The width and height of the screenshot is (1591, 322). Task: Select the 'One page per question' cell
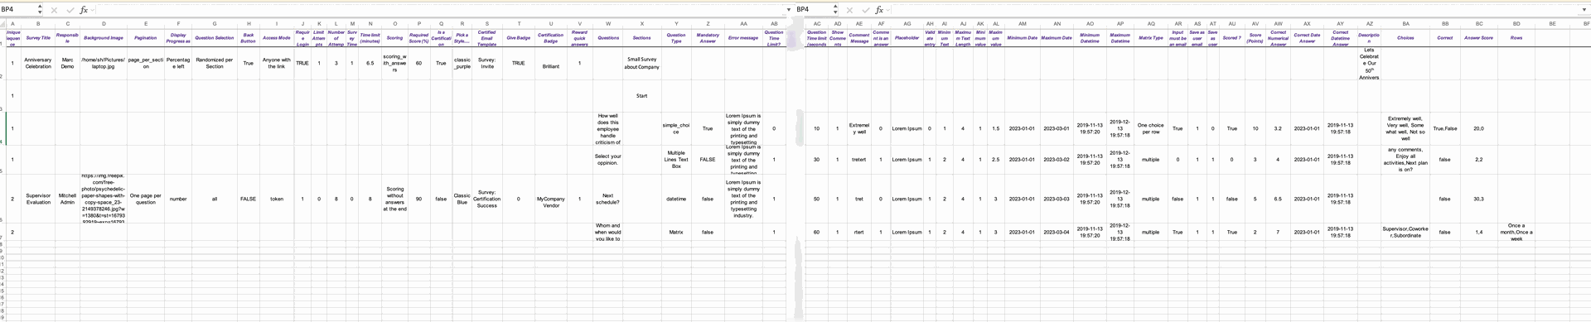click(x=146, y=199)
